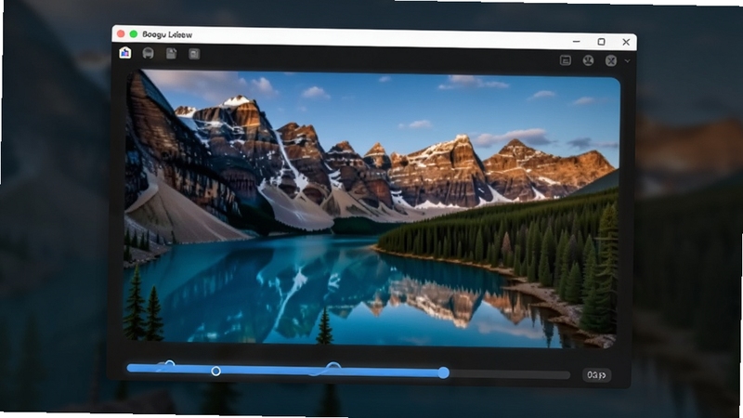Maximize the window with the square button
743x418 pixels.
[x=601, y=42]
